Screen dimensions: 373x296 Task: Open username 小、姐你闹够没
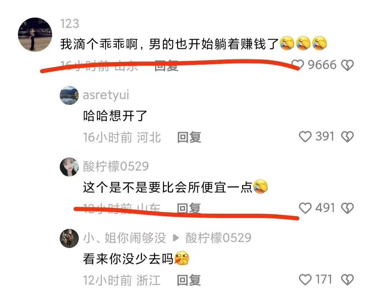point(124,238)
